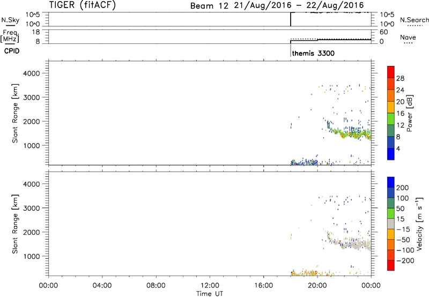
Task: Pick the gray segment of Velocity colorbar
Action: (x=391, y=224)
